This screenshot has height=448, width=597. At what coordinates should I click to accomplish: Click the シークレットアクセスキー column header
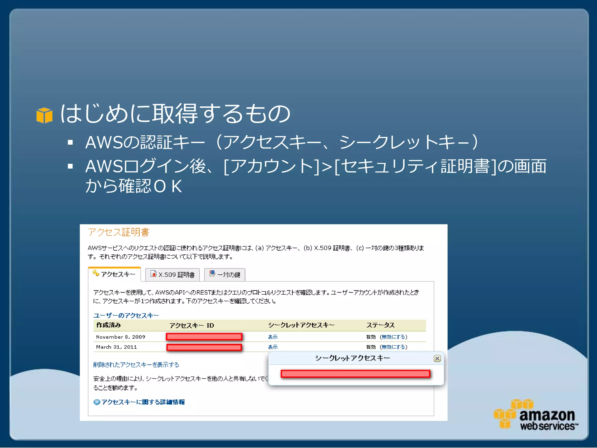coord(301,325)
